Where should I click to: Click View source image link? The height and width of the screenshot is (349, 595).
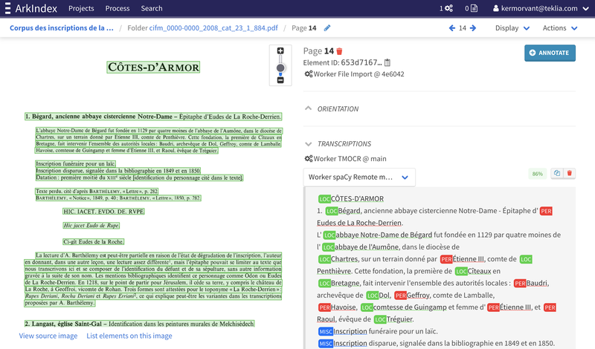[48, 336]
